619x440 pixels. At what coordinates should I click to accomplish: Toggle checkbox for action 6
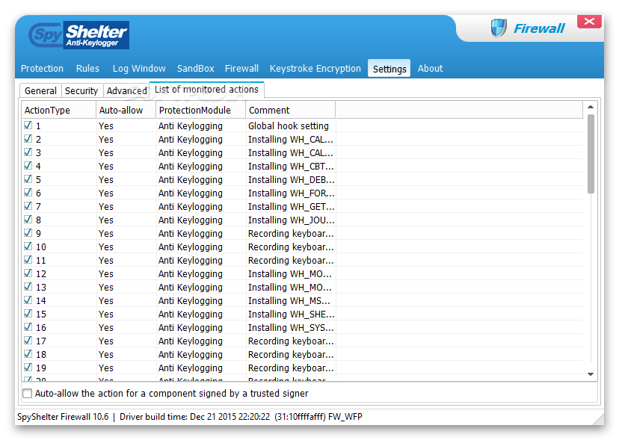(28, 193)
